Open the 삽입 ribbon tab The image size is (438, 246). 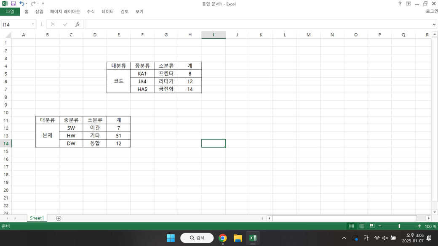click(x=39, y=12)
